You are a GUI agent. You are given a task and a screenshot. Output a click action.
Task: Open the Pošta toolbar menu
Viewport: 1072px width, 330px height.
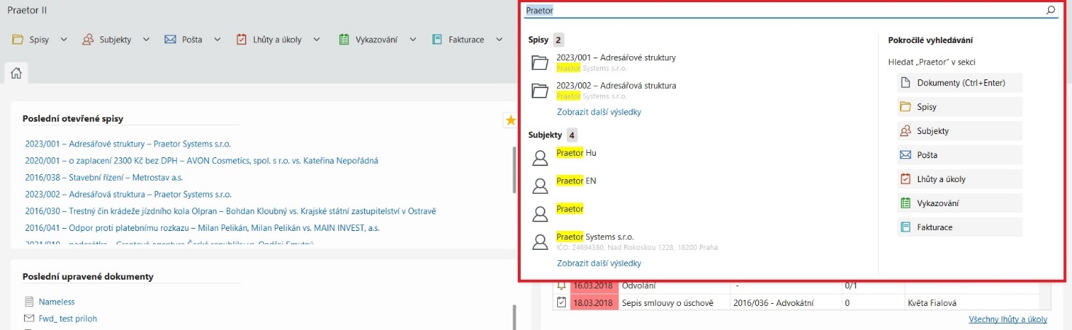click(183, 39)
